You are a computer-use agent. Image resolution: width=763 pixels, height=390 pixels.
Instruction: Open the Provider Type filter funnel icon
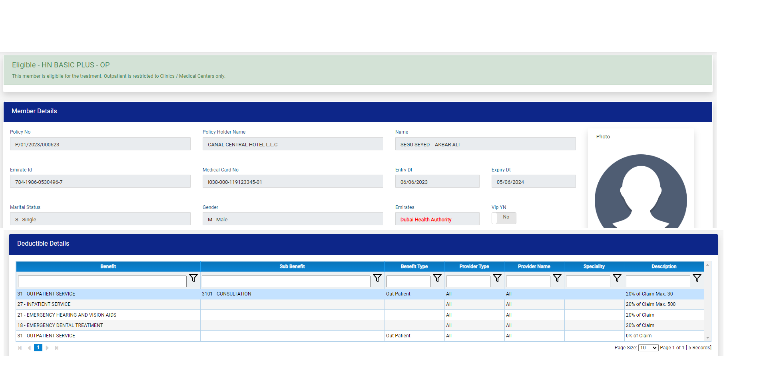[497, 278]
